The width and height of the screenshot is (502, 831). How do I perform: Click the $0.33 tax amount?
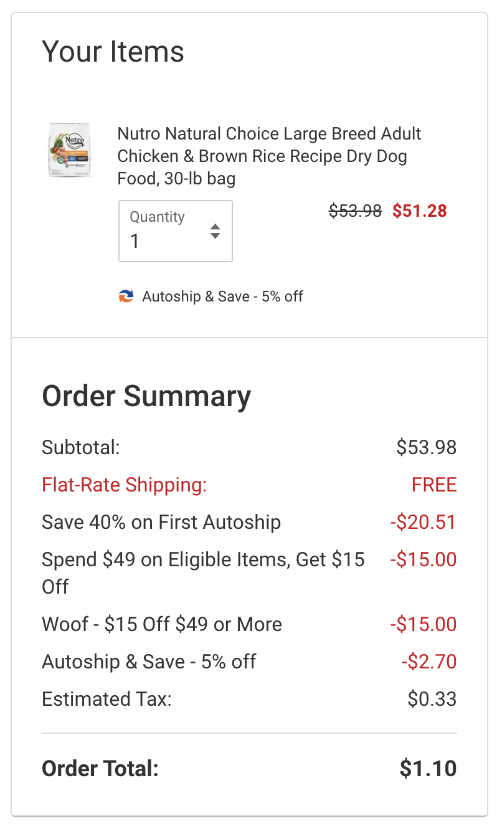(x=432, y=699)
